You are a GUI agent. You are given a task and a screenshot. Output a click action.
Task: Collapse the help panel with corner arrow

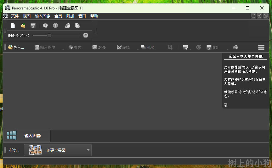tap(226, 105)
